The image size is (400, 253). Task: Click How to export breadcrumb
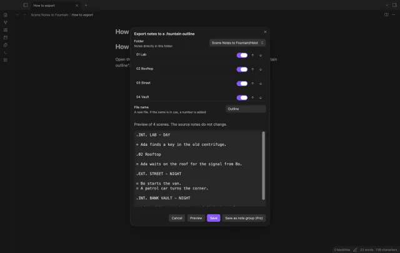(x=82, y=15)
